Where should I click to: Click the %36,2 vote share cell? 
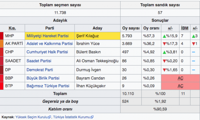pos(151,44)
